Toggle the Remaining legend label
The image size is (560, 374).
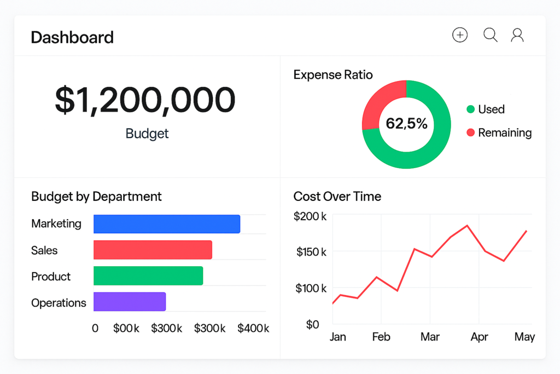pos(504,133)
